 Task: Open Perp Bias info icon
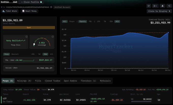coord(27,37)
